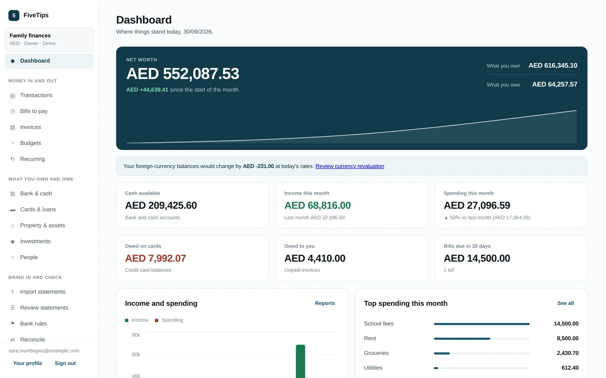
Task: Click the Recurring arrow icon
Action: (12, 159)
